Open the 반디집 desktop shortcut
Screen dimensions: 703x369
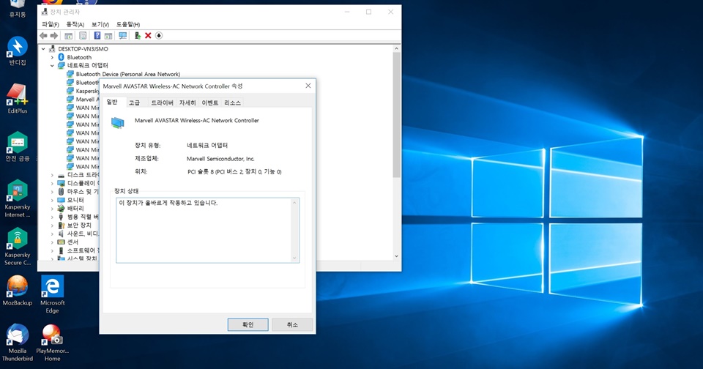pyautogui.click(x=18, y=51)
